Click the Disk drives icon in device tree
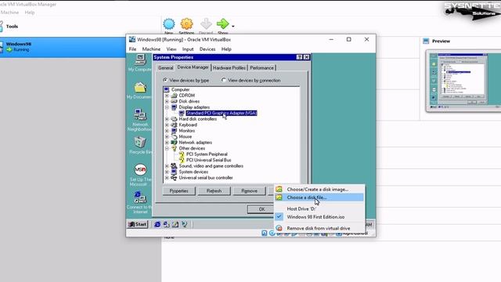501x282 pixels. click(x=174, y=101)
